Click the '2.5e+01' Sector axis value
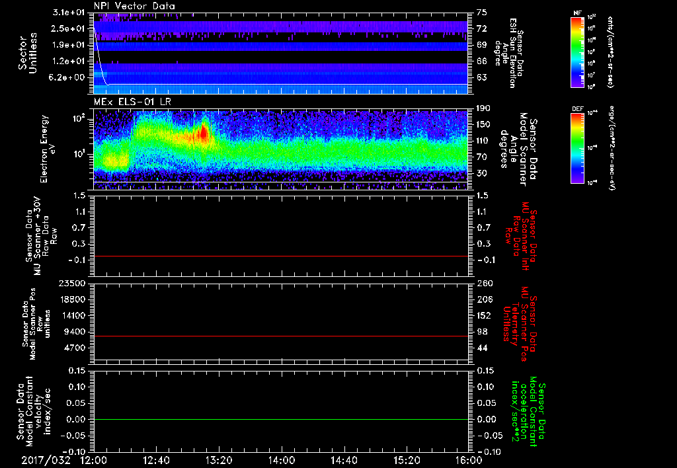677x468 pixels. 68,28
